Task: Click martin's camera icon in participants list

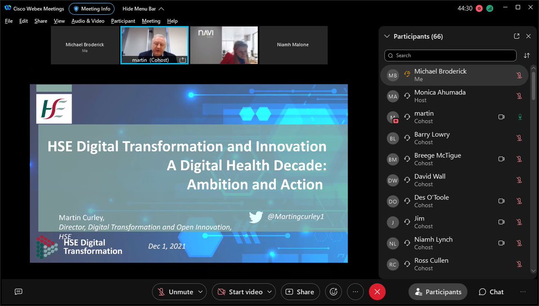Action: 502,116
